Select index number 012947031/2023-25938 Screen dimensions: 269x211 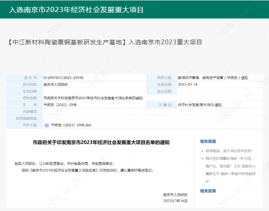63,78
